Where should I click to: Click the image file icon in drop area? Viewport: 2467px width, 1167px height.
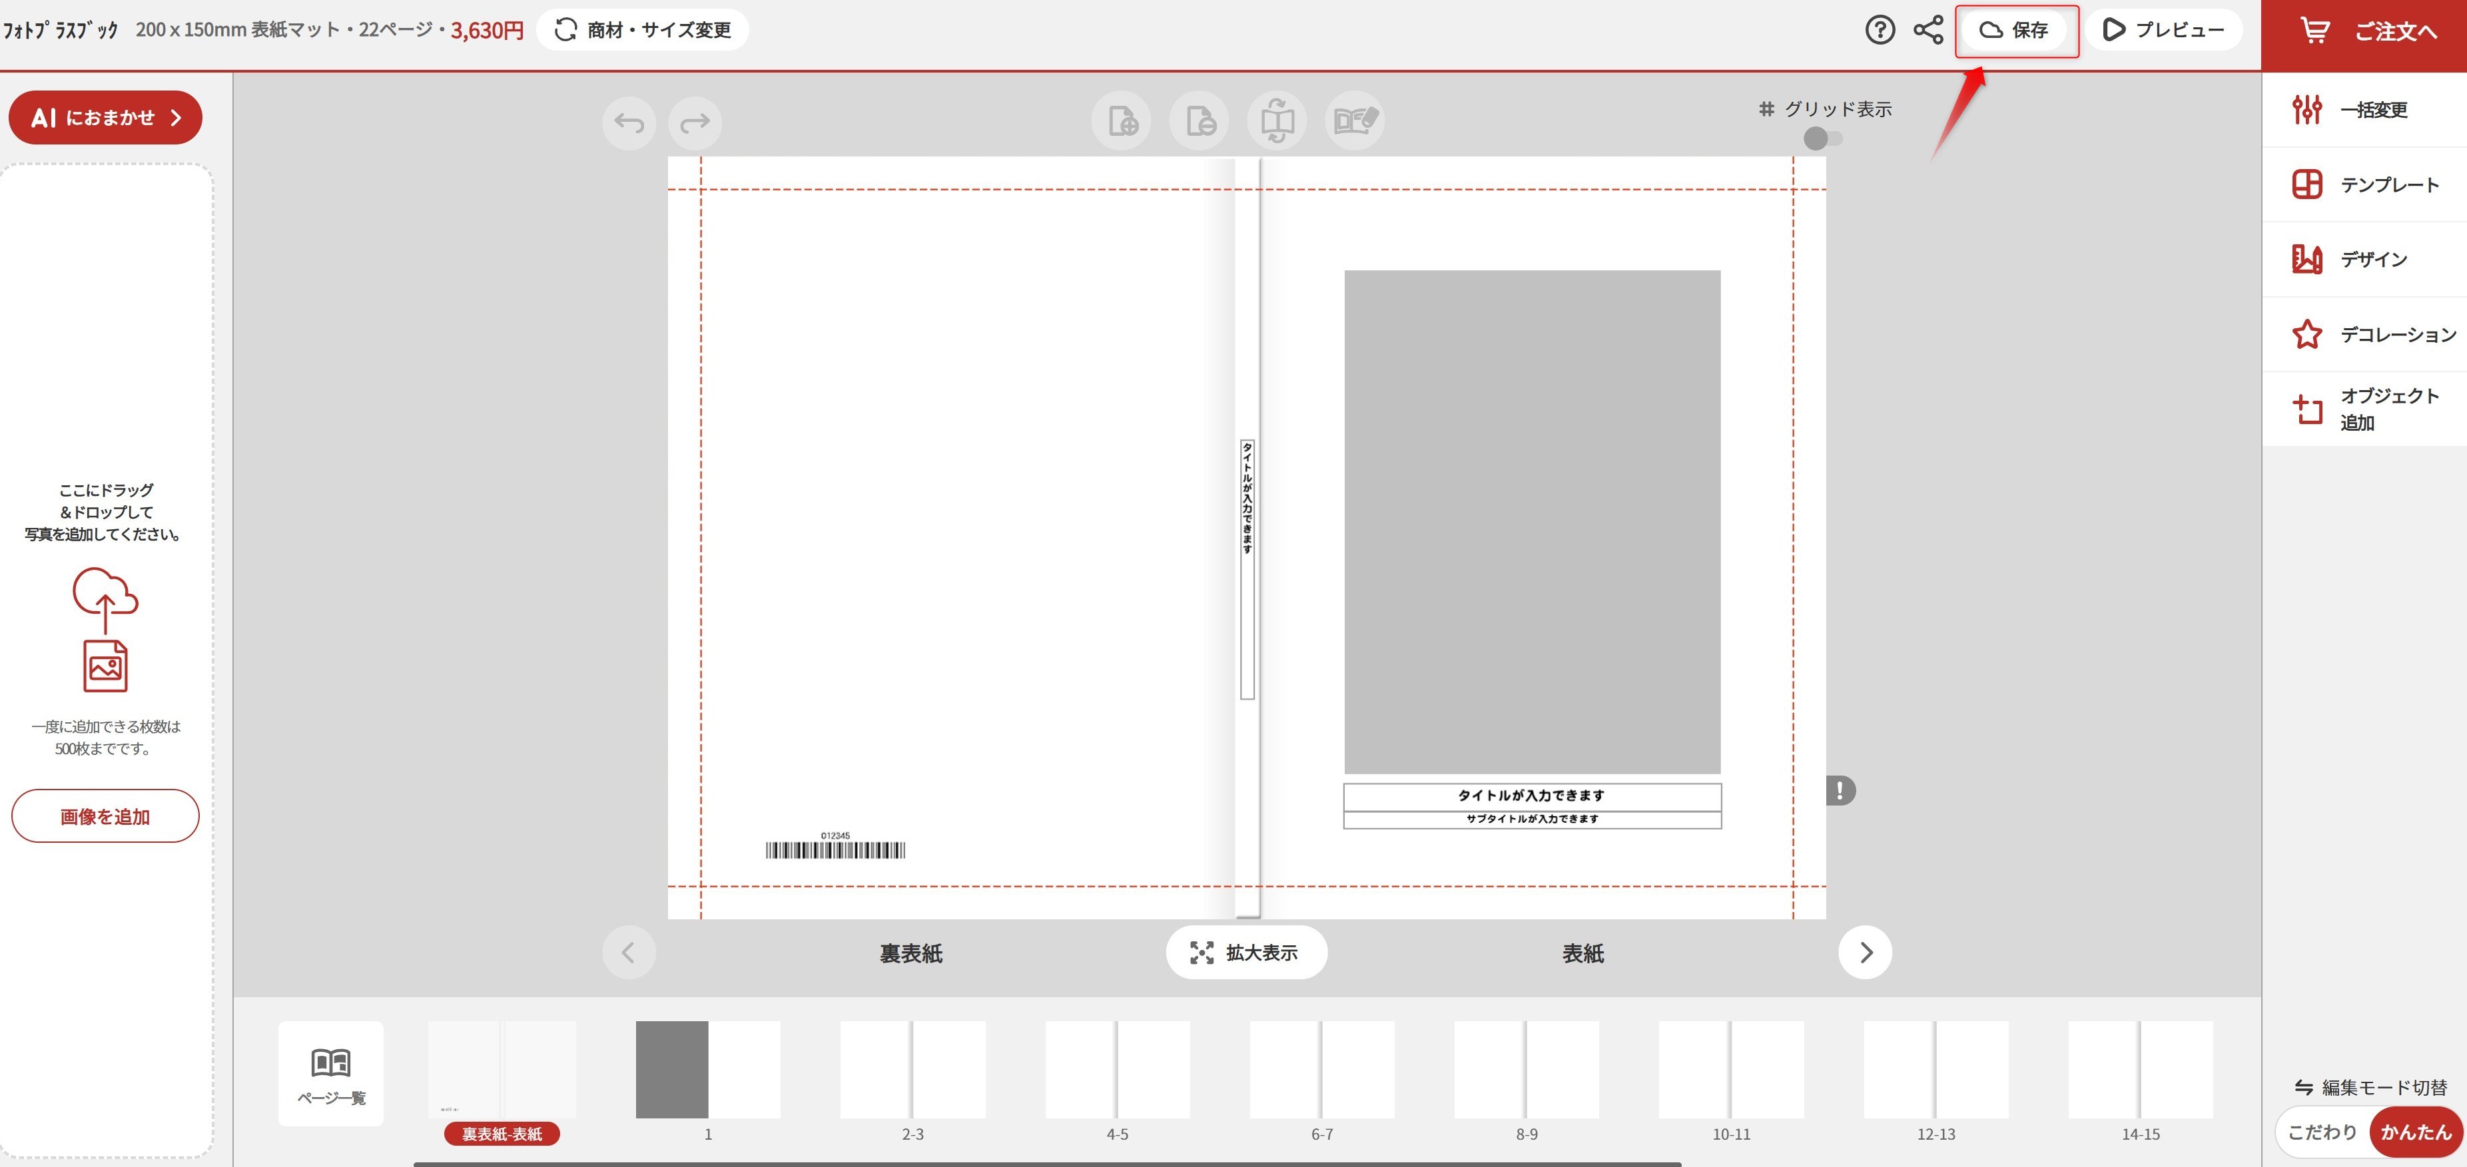tap(105, 665)
